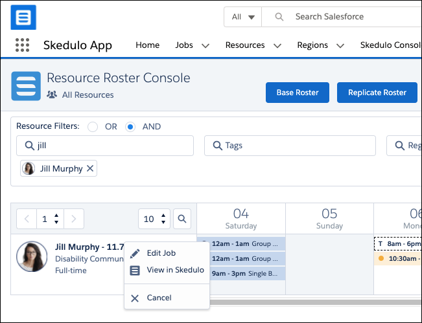Click second 12am - 1am Group job
Screen dimensions: 422x323
[247, 258]
